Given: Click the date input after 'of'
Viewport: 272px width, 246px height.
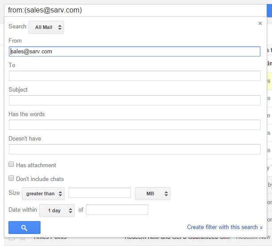Looking at the screenshot, I should [117, 210].
